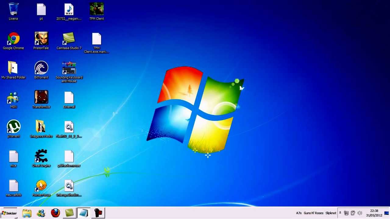The width and height of the screenshot is (390, 219).
Task: Open the Imagenns Pedro folder
Action: click(x=41, y=129)
